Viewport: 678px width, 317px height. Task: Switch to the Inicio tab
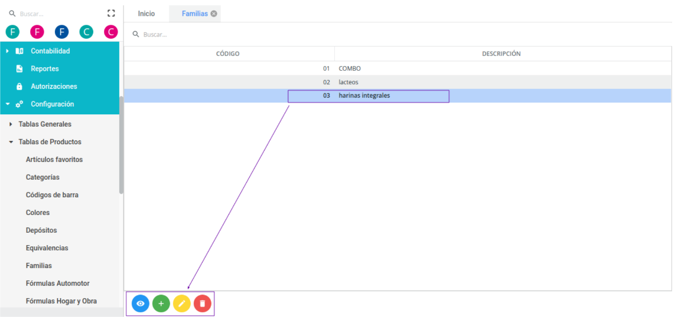click(x=146, y=14)
